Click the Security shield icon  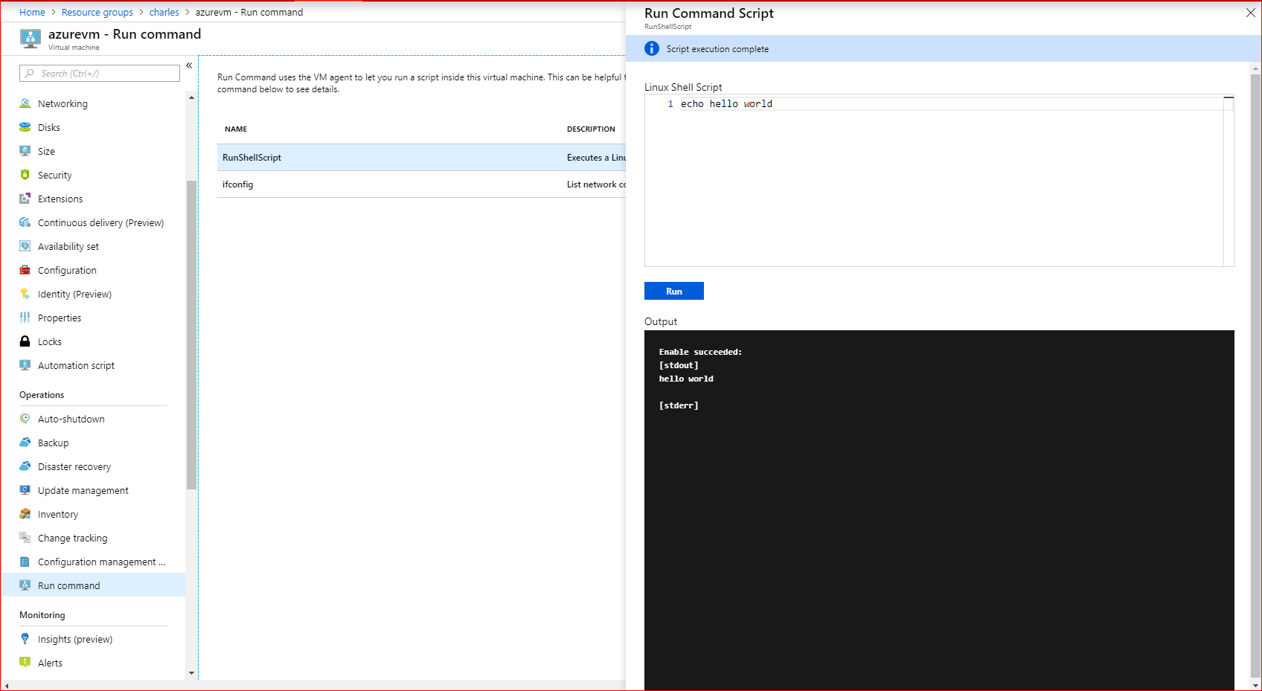click(x=25, y=175)
